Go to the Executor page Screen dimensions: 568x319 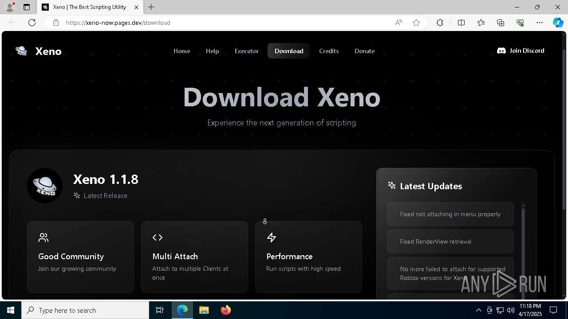tap(247, 51)
